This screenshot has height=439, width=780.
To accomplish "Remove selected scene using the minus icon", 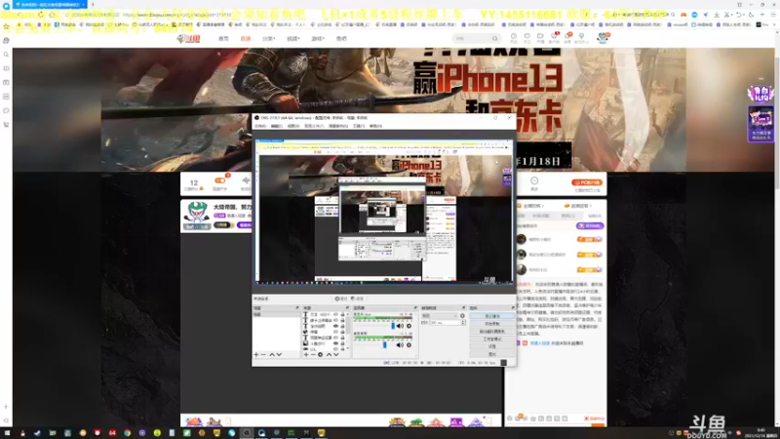I will (x=263, y=355).
